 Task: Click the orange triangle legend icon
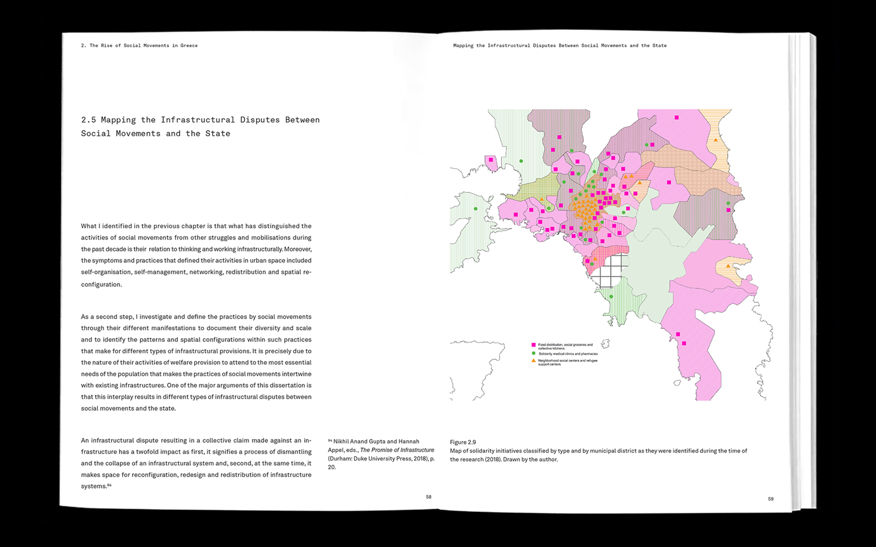pos(533,361)
